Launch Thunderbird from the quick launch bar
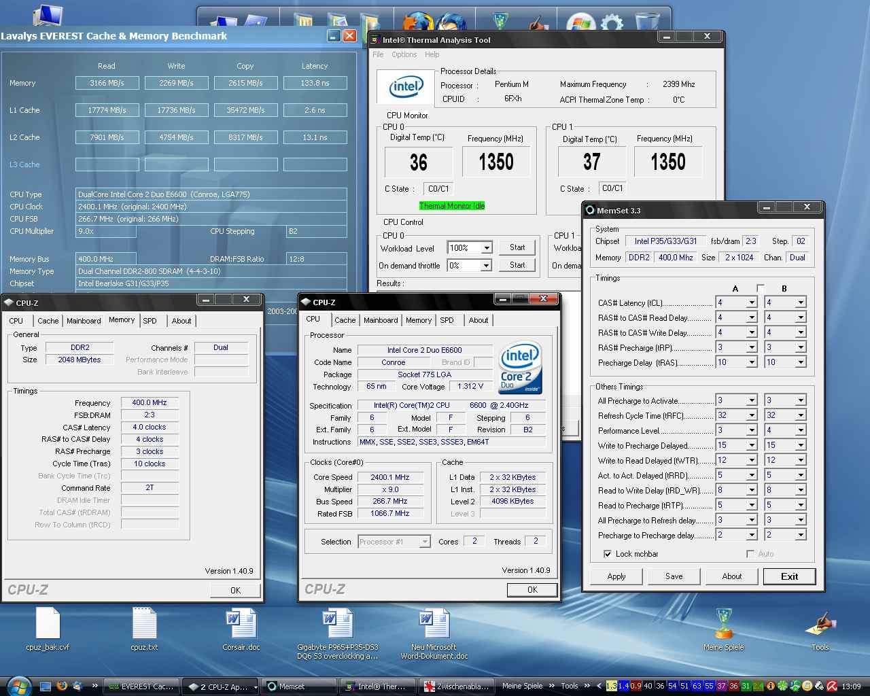 77,686
